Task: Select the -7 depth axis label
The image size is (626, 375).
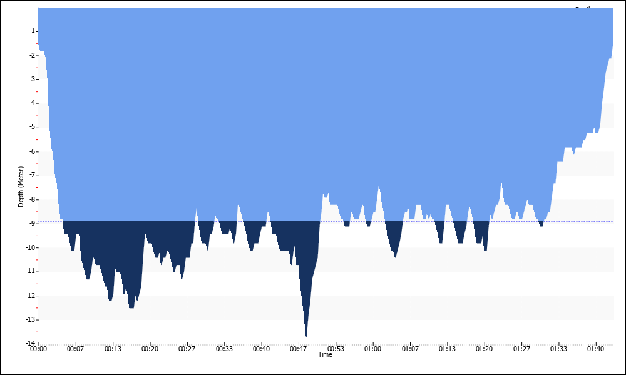Action: pyautogui.click(x=33, y=176)
